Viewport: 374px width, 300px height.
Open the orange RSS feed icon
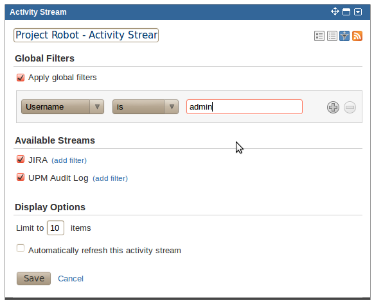(357, 36)
